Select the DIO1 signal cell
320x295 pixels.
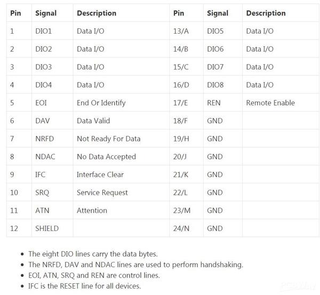44,31
